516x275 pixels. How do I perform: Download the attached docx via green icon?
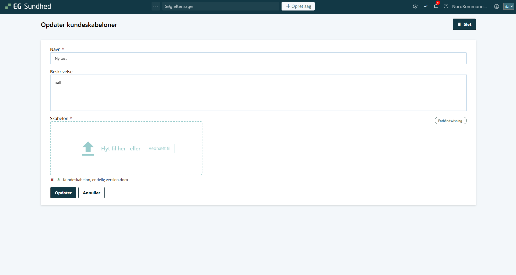(59, 179)
